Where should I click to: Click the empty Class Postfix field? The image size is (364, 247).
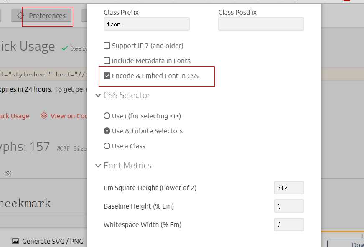tap(261, 24)
